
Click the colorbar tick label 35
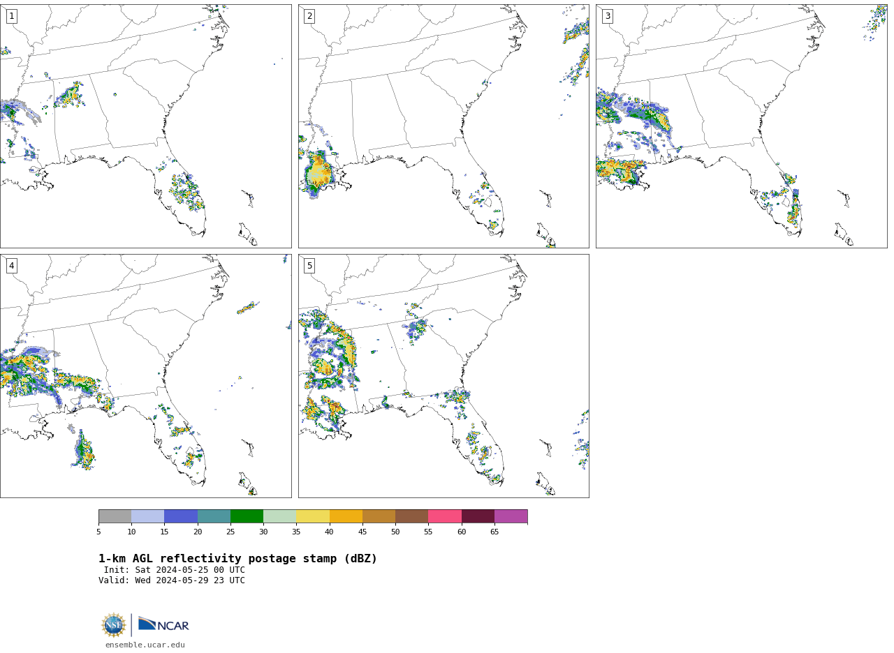pos(296,532)
